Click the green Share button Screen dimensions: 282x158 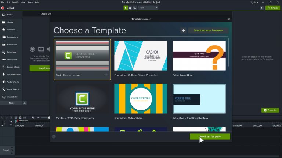point(273,8)
